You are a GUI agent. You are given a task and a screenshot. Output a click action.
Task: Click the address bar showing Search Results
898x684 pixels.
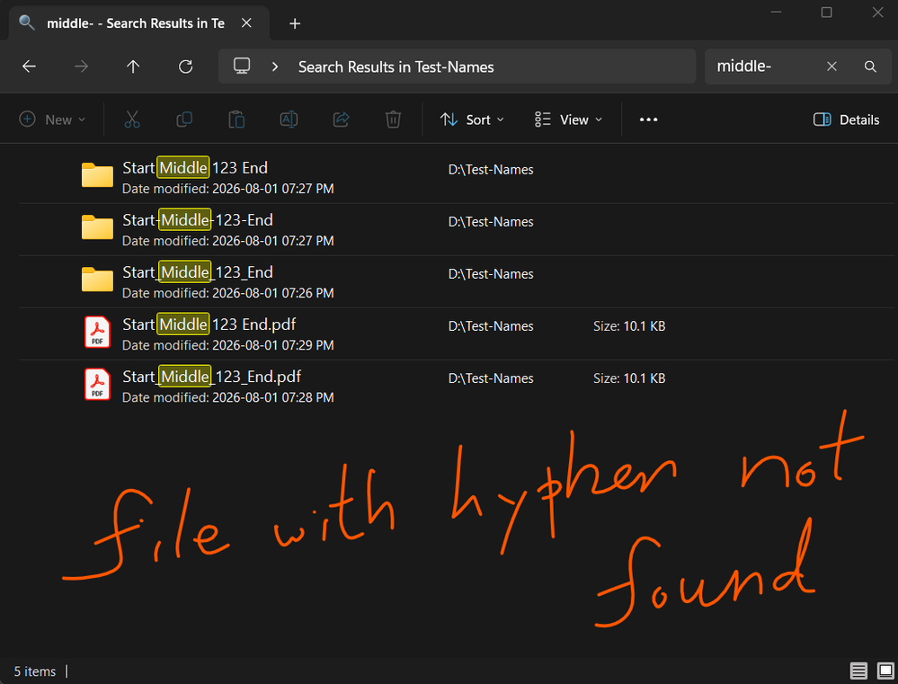[x=457, y=67]
